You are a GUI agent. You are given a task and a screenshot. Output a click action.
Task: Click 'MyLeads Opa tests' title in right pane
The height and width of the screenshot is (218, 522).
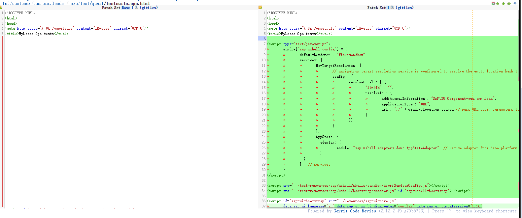(298, 34)
